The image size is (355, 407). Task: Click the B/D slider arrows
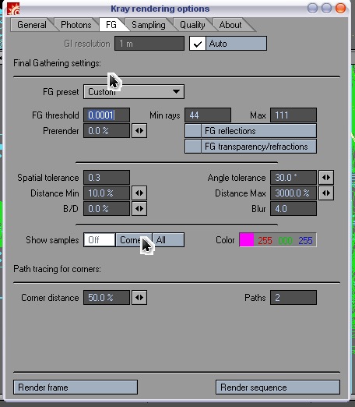coord(139,209)
